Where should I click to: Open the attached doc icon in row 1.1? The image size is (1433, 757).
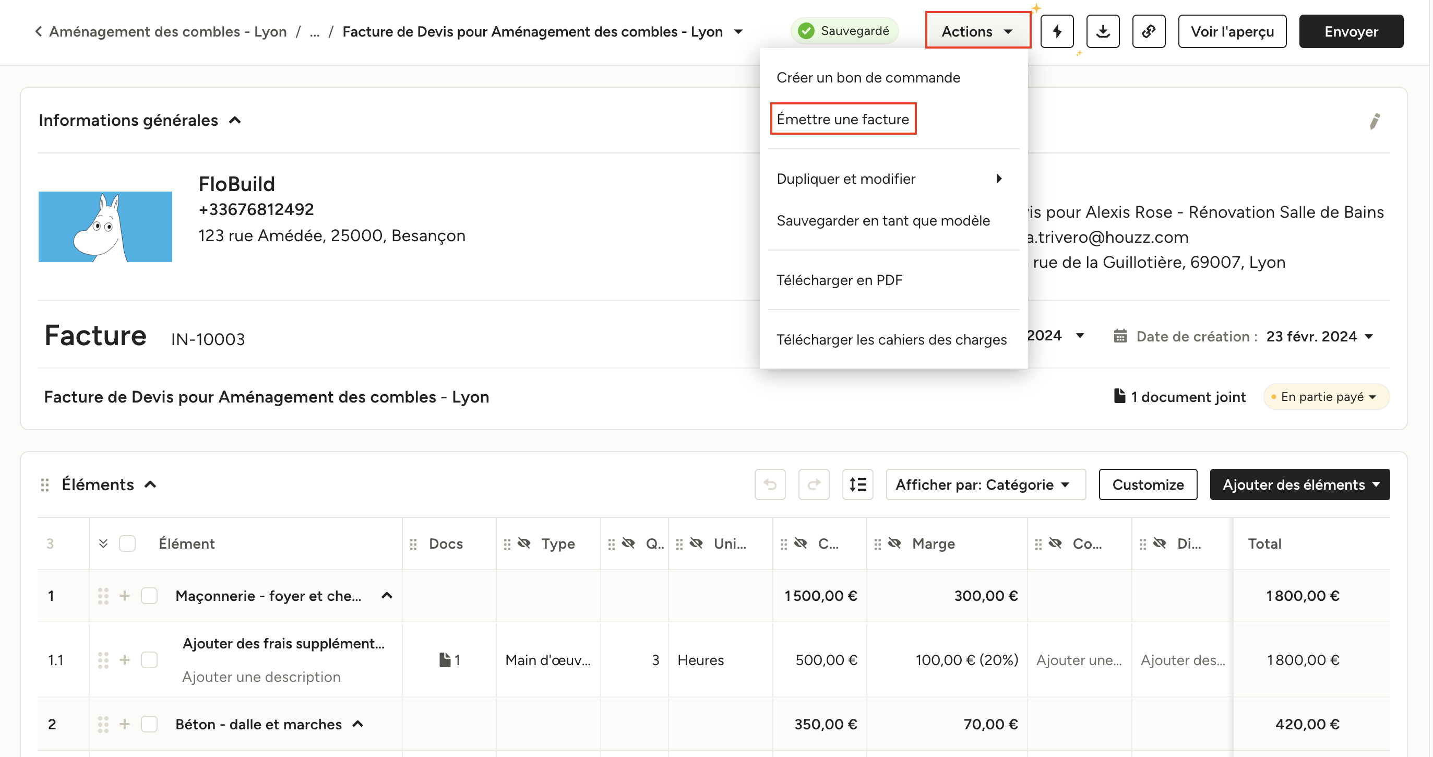[x=449, y=660]
